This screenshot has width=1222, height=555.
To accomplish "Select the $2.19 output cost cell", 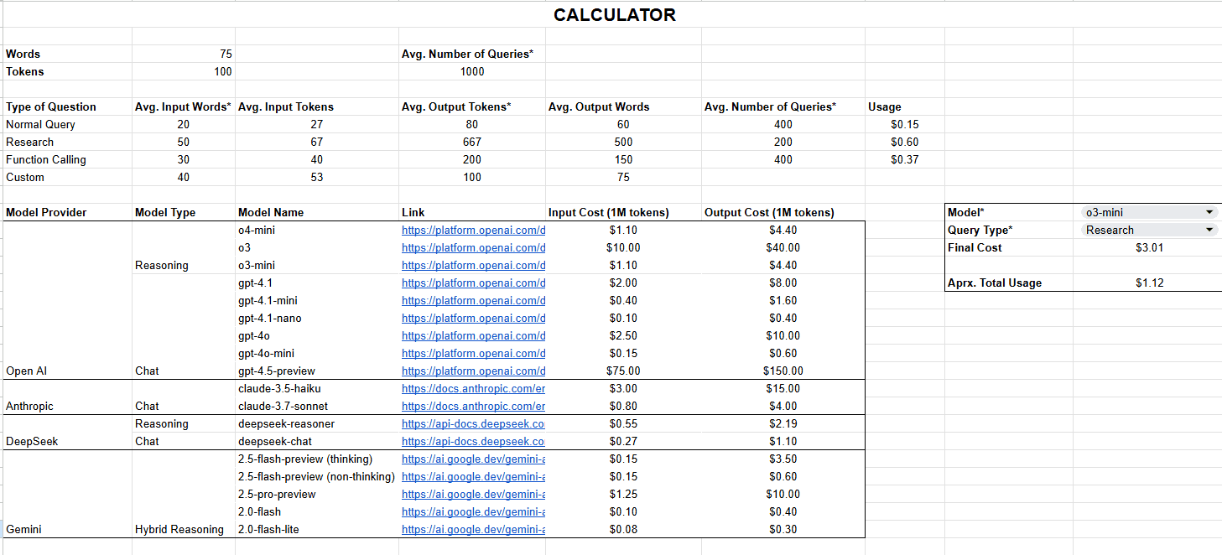I will click(x=783, y=423).
